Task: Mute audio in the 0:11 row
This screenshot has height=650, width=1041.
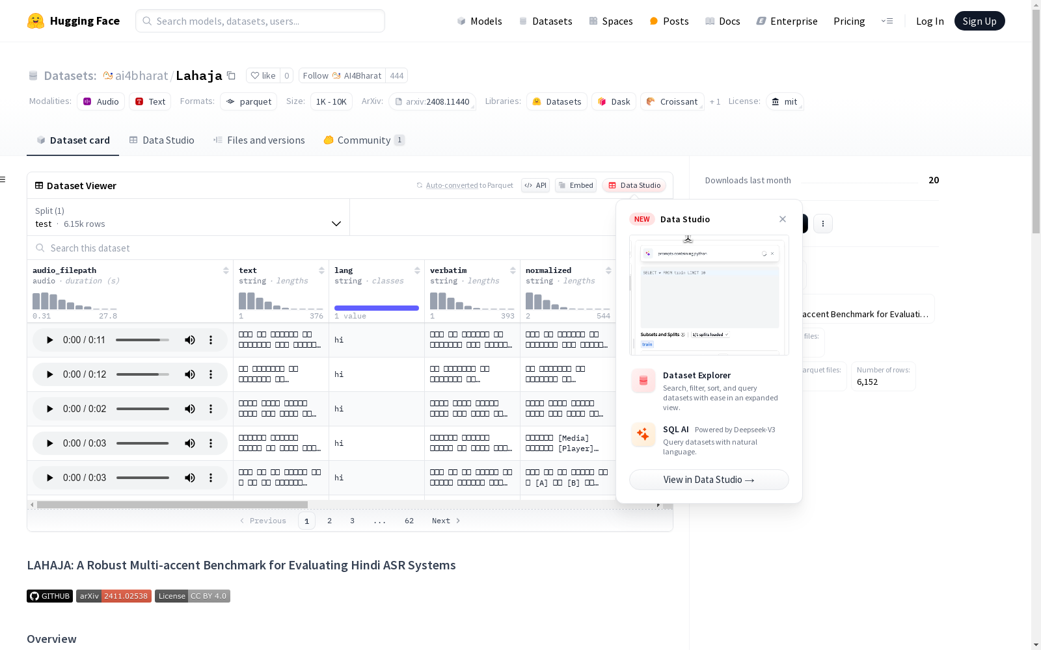Action: pyautogui.click(x=190, y=340)
